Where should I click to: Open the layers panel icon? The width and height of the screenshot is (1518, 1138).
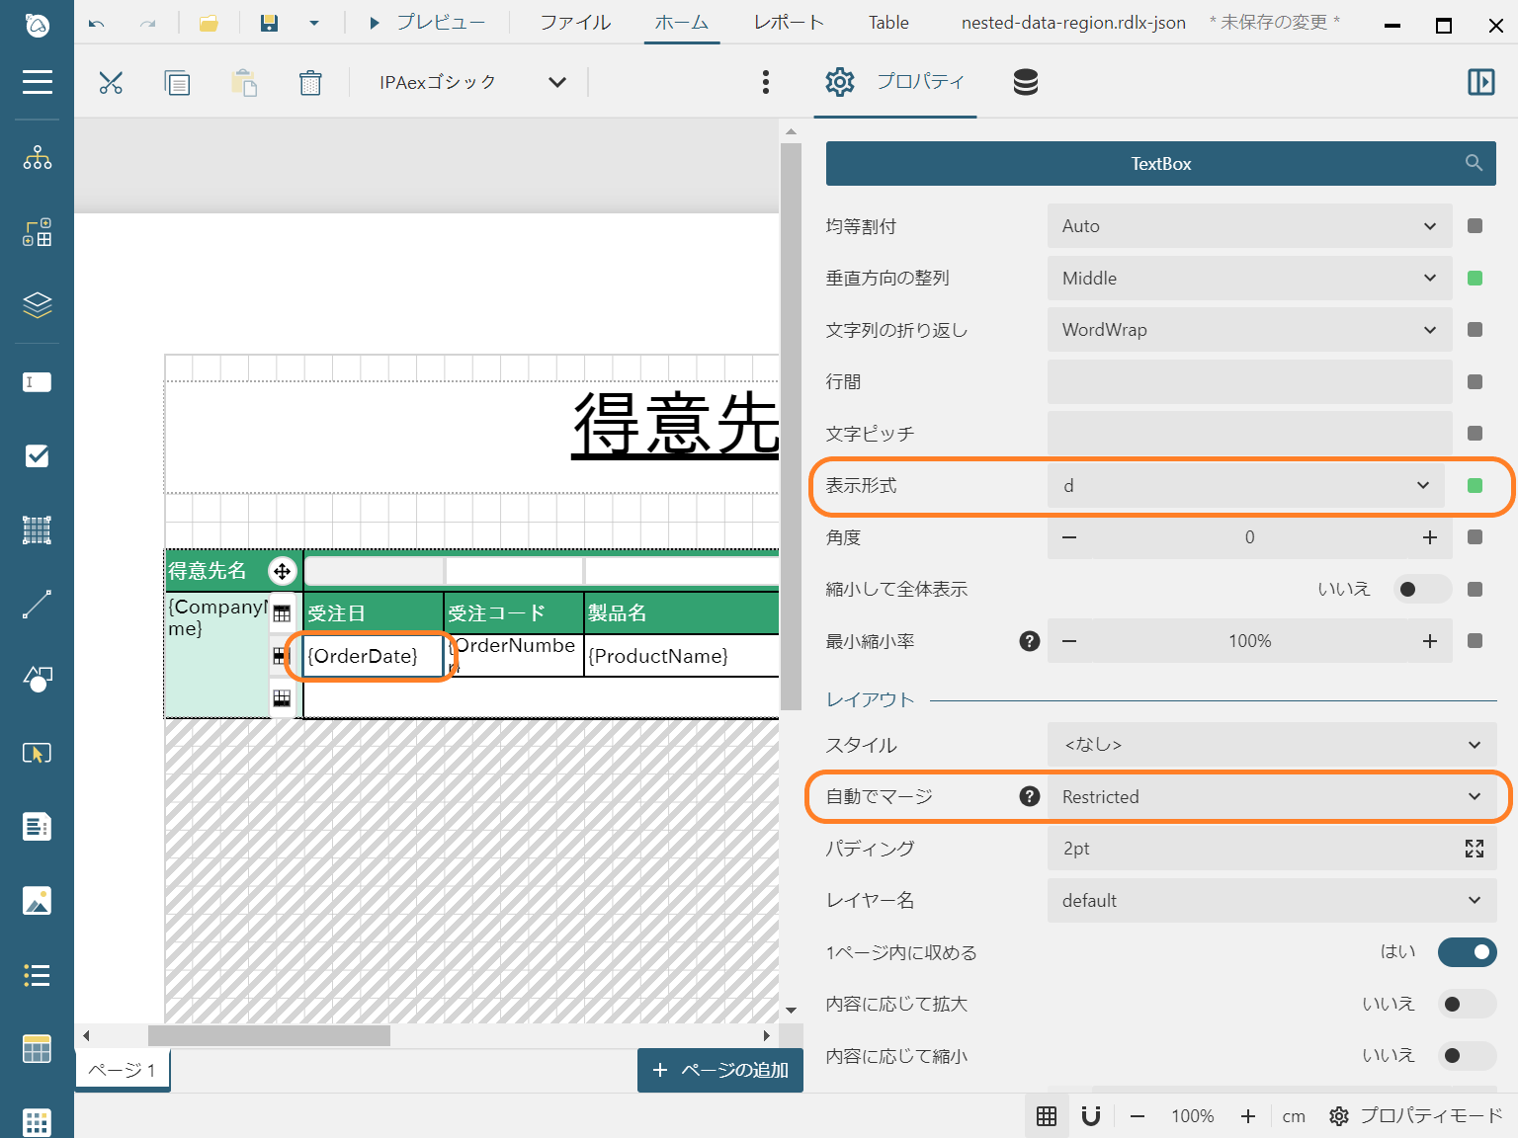(37, 305)
